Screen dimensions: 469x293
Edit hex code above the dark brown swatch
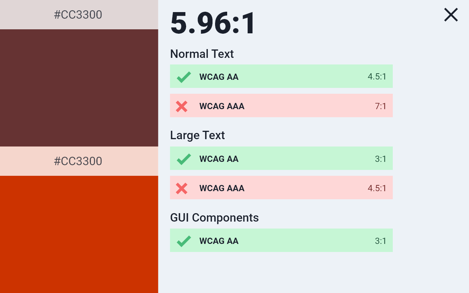point(78,15)
